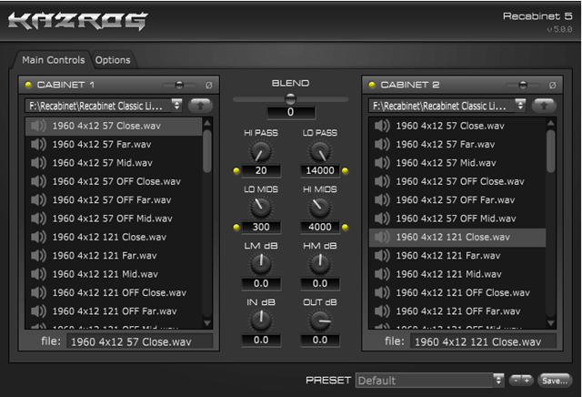Click Cabinet 1 folder up-arrow button

pyautogui.click(x=200, y=106)
